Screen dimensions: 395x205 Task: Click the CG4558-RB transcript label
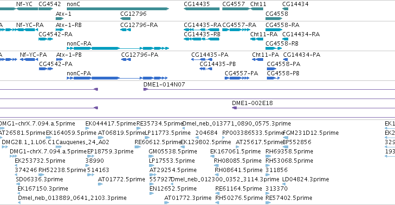click(282, 44)
